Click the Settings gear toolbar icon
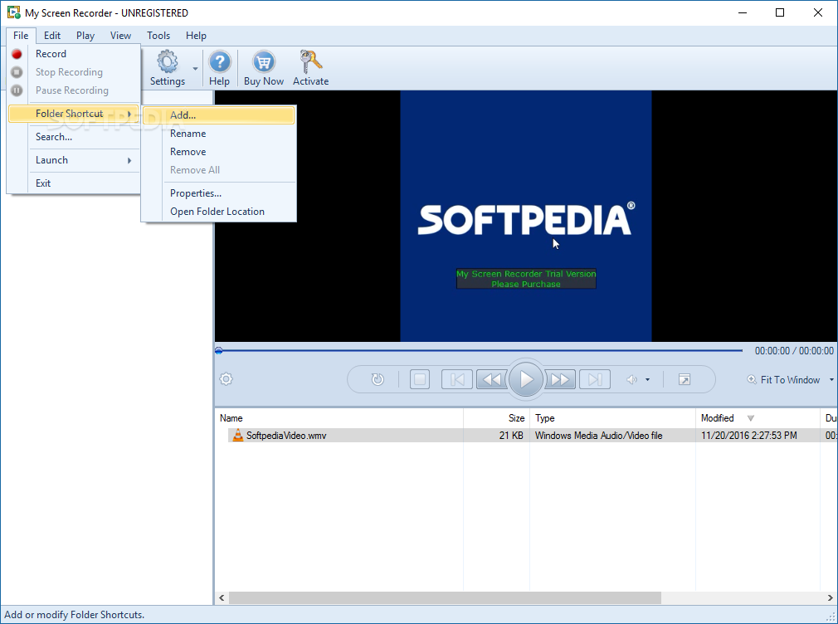This screenshot has width=838, height=624. [x=168, y=62]
